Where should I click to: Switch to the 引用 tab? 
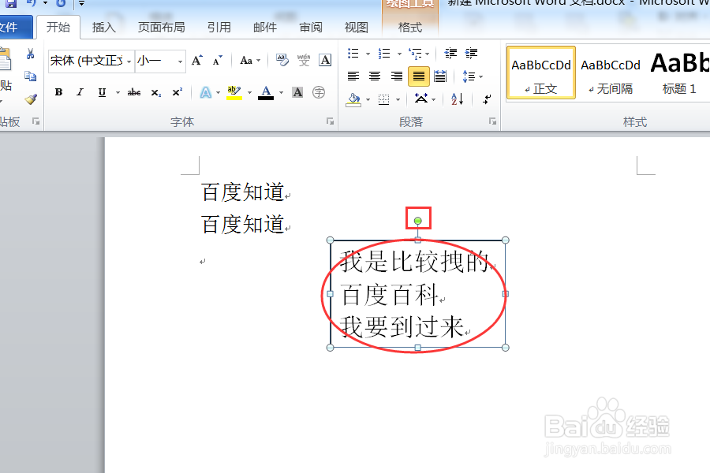point(219,28)
